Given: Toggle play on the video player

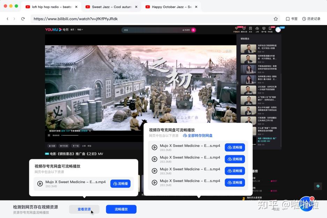Looking at the screenshot, I should pyautogui.click(x=49, y=135).
